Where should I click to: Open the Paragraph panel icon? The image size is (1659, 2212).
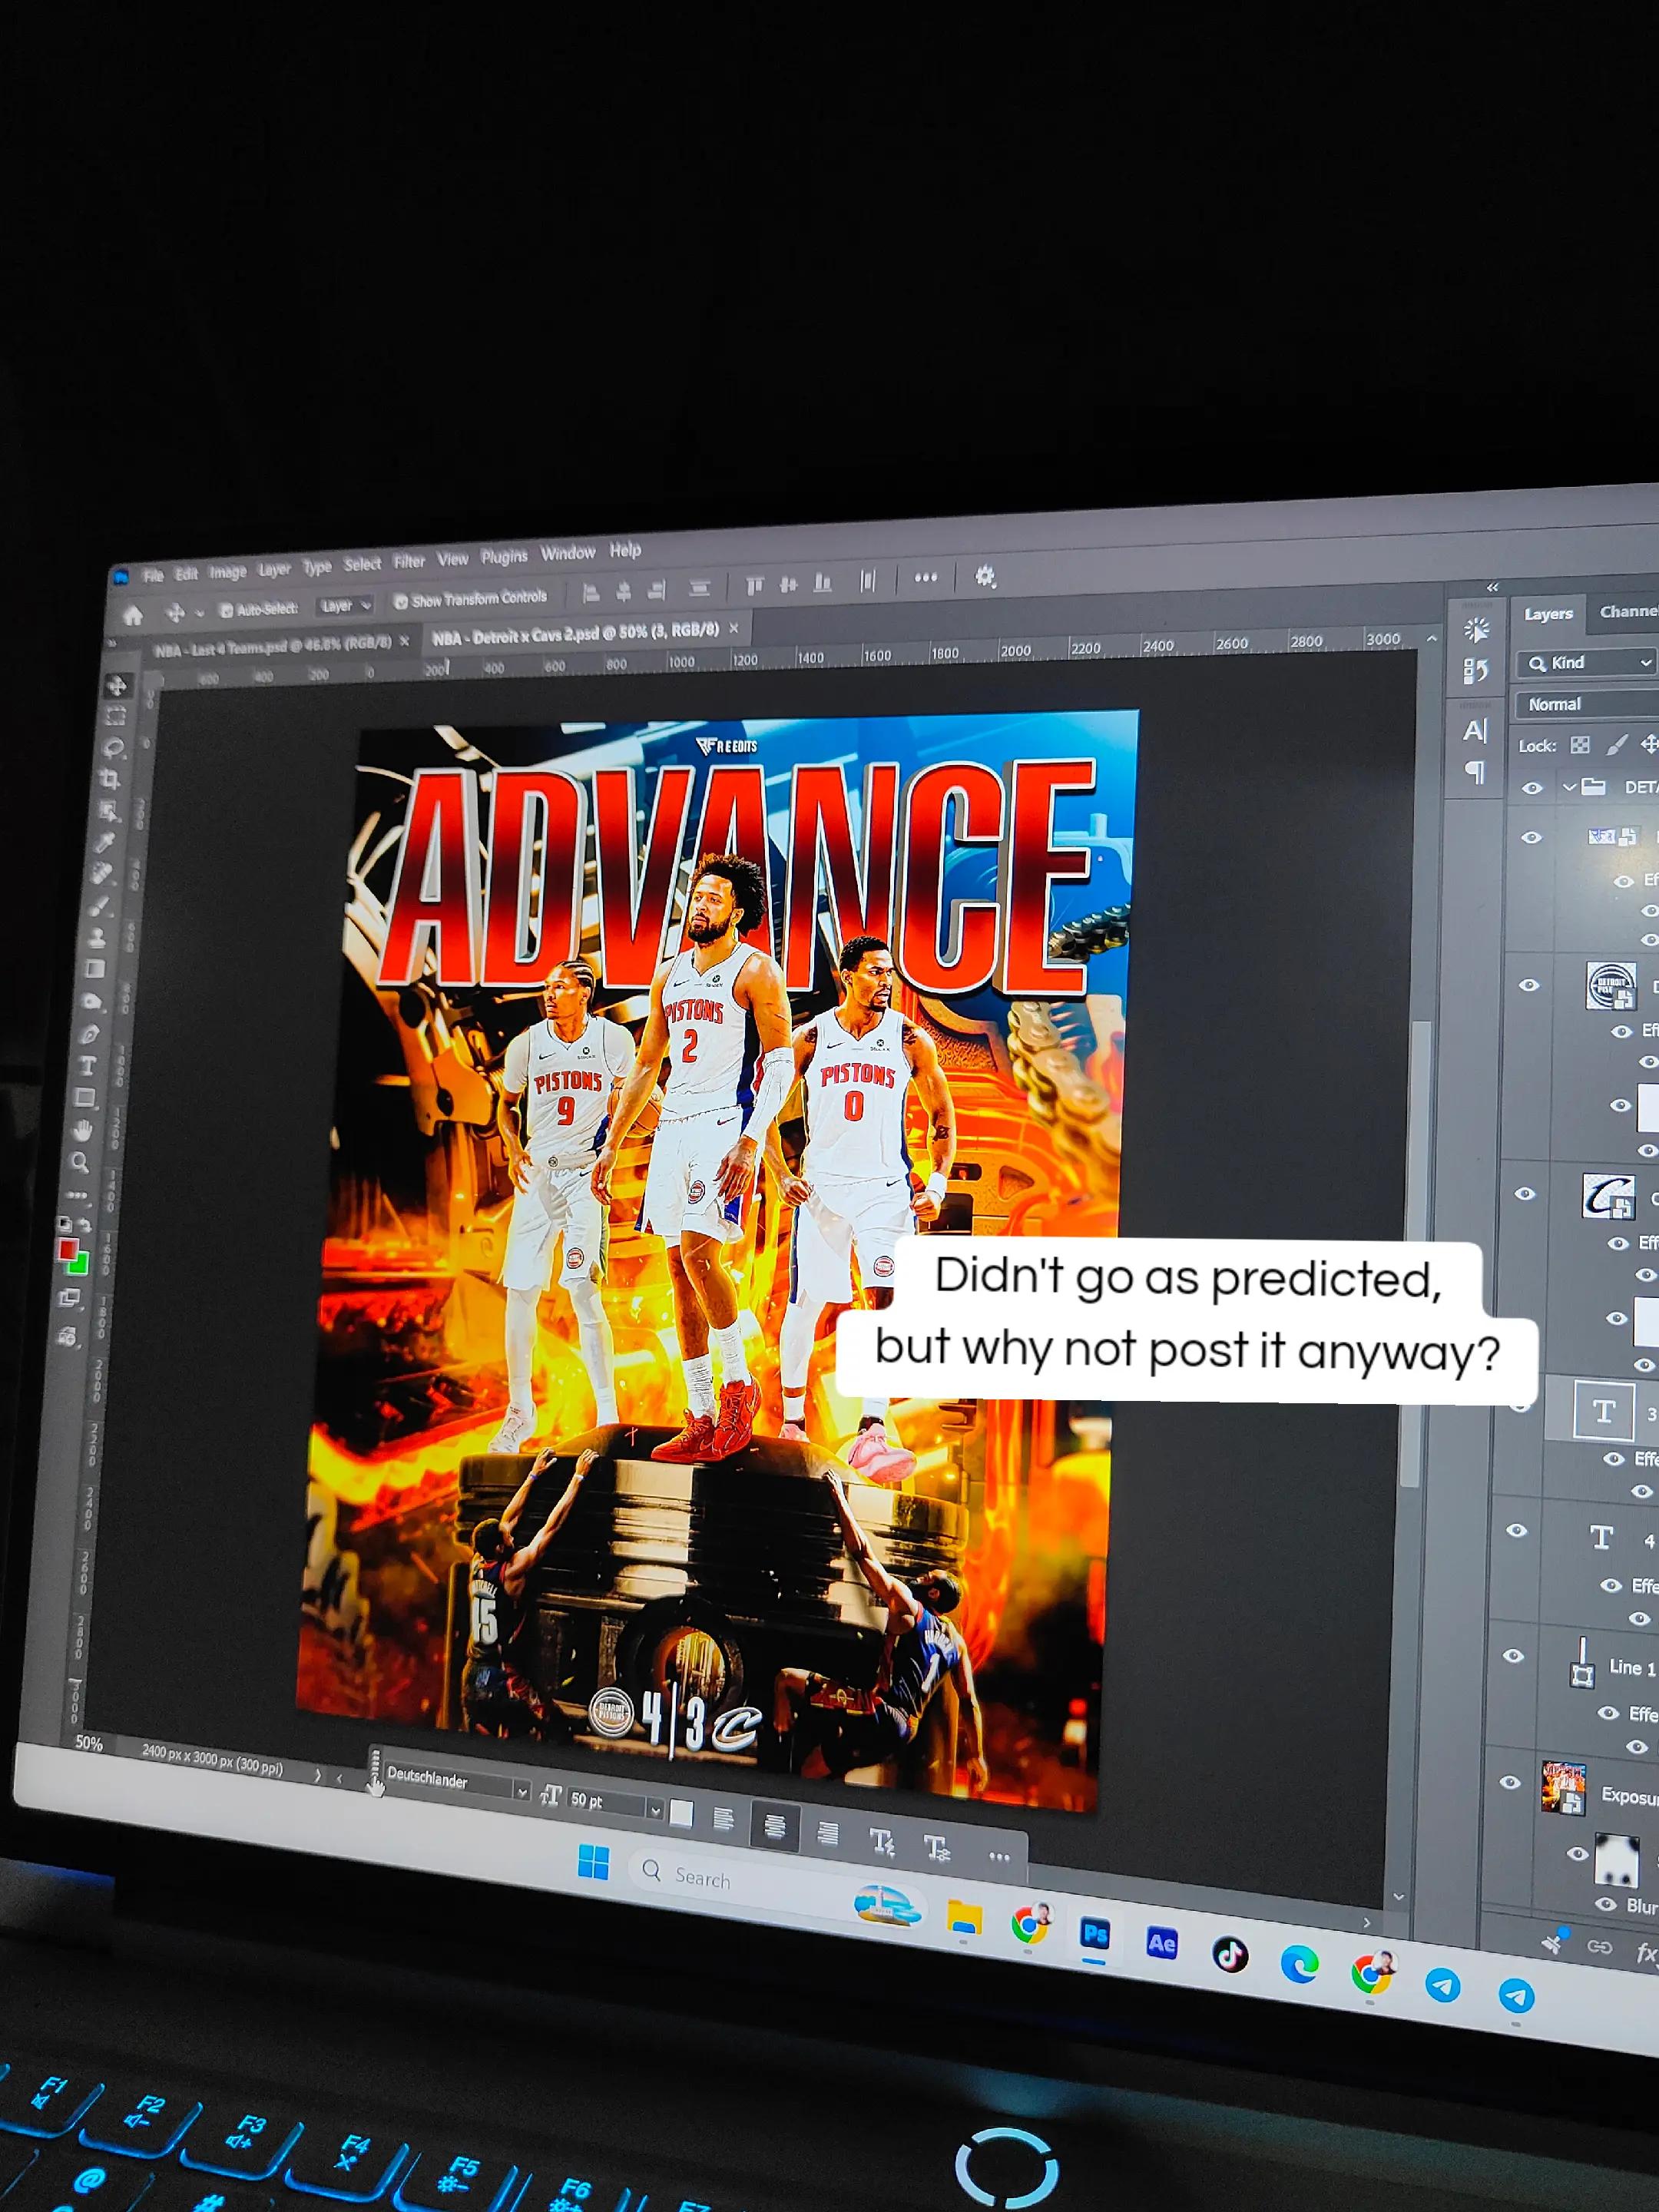tap(1475, 771)
